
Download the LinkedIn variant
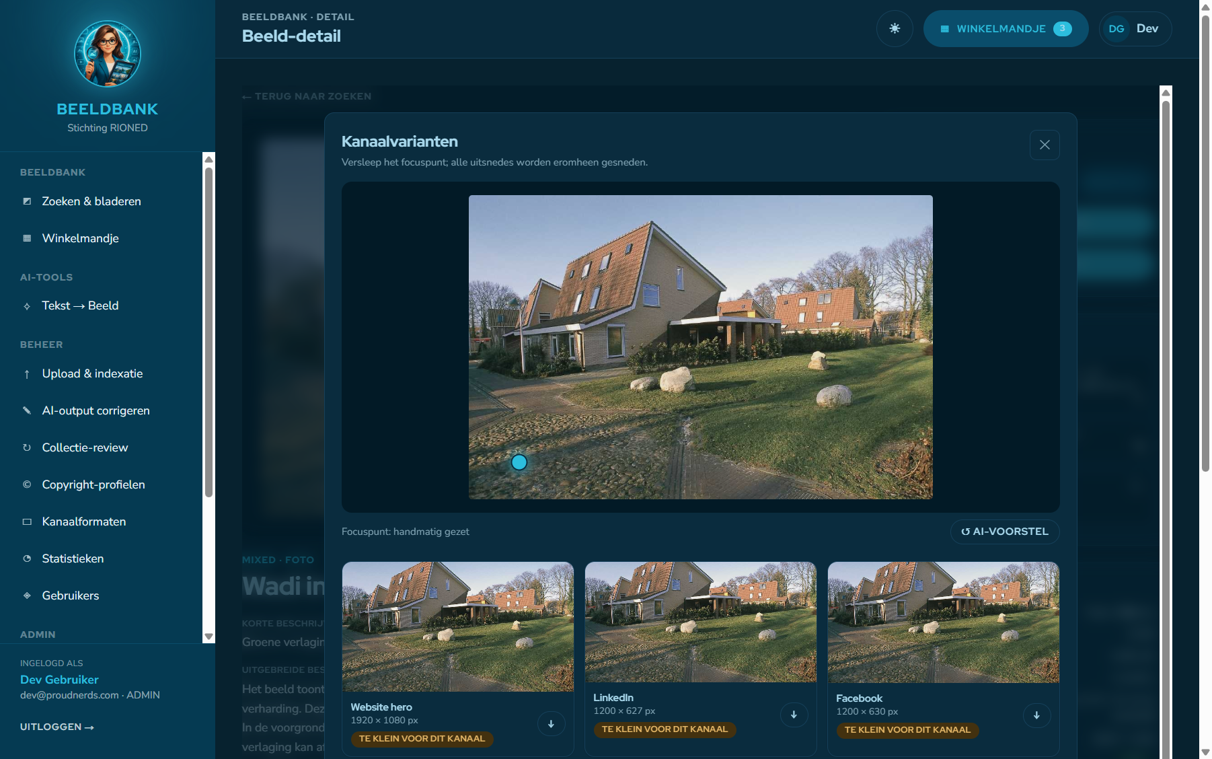click(794, 715)
